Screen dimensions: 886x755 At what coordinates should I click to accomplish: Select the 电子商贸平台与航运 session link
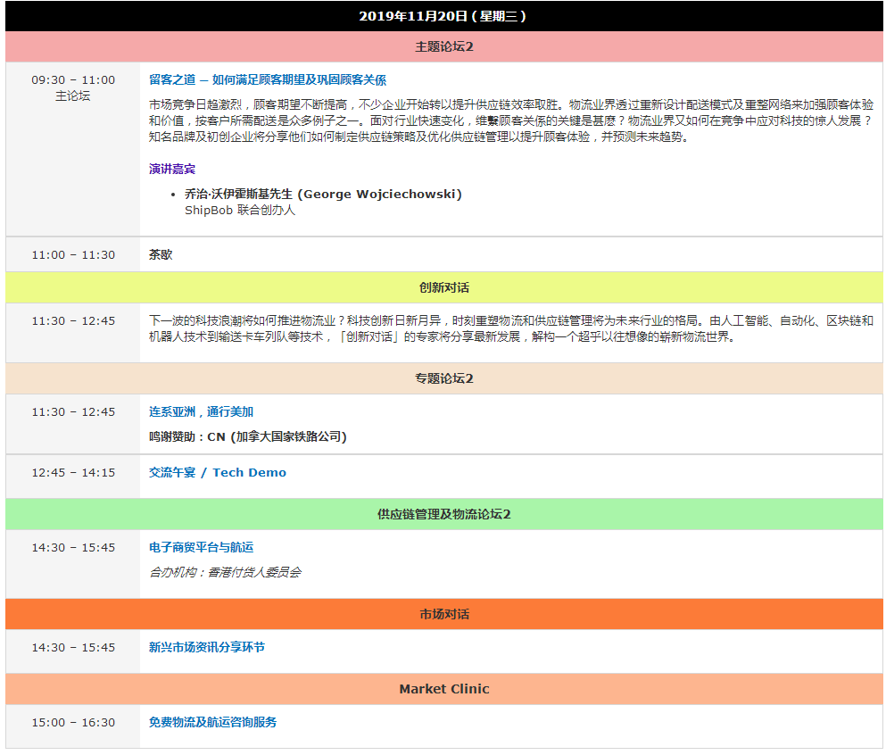[201, 547]
